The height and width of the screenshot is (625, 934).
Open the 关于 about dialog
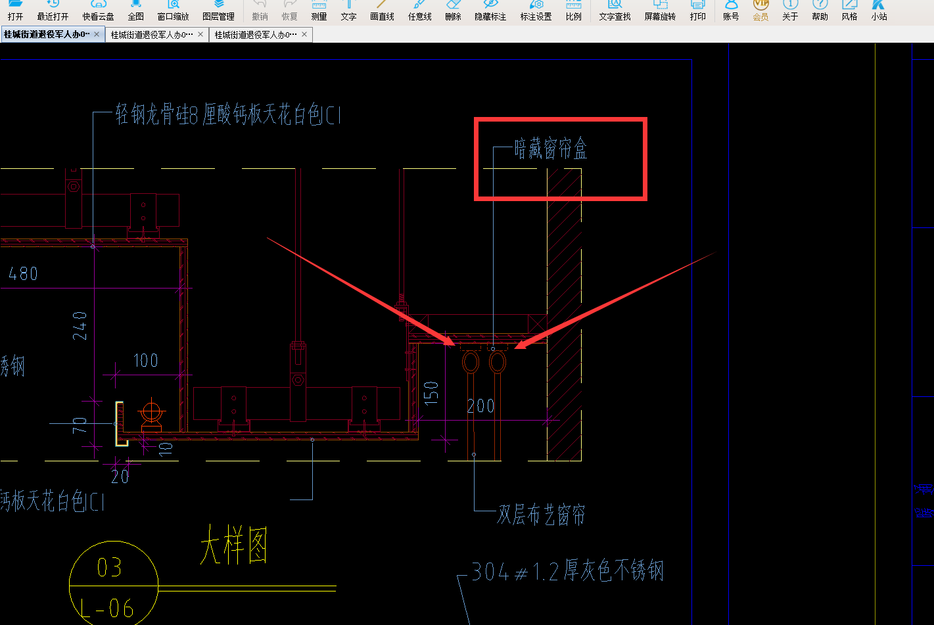point(791,11)
